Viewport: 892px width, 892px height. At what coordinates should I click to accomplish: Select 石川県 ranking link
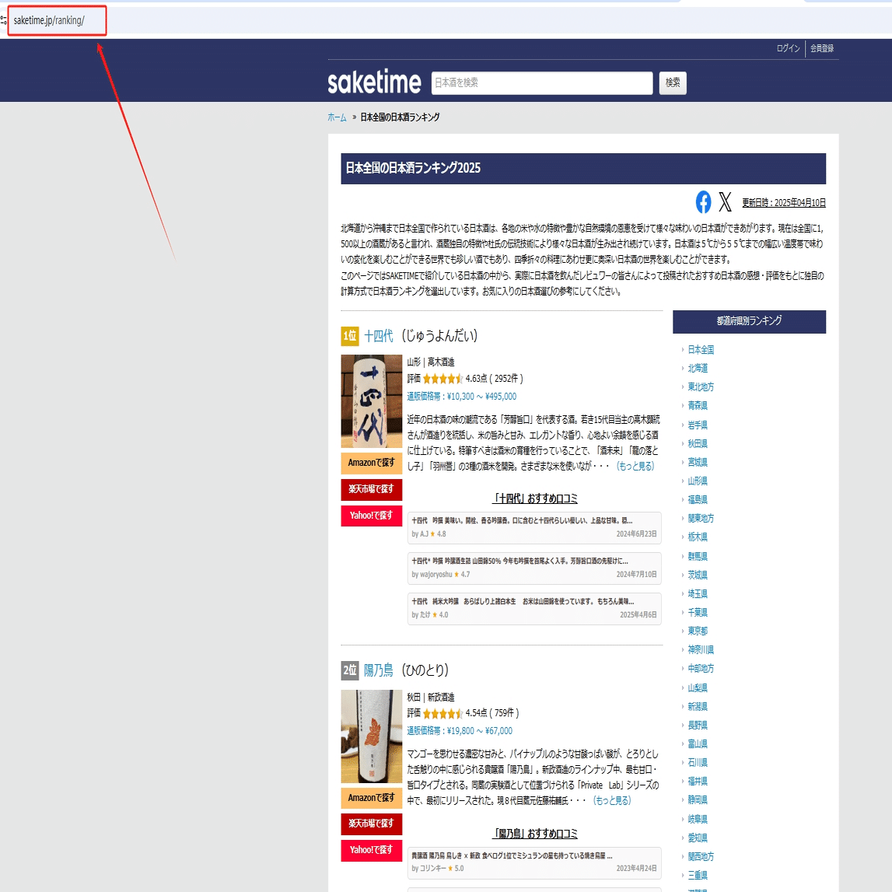(698, 762)
